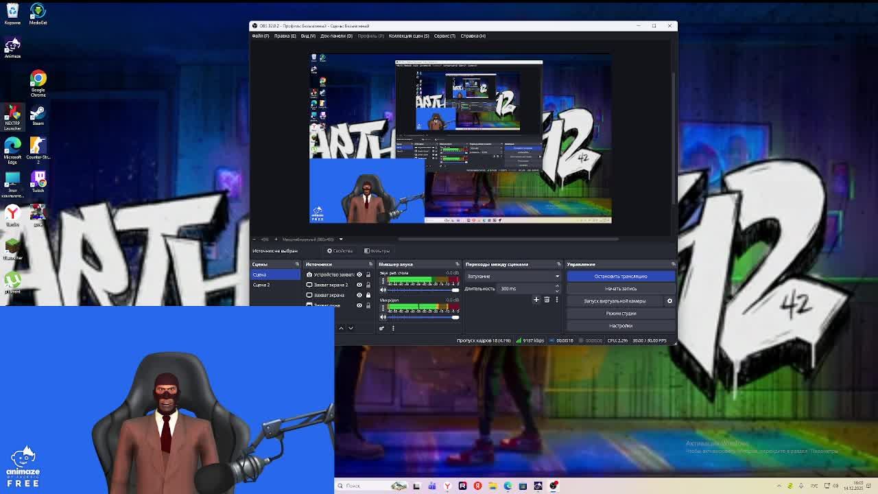Viewport: 878px width, 494px height.
Task: Enable Режим студии
Action: pos(621,314)
